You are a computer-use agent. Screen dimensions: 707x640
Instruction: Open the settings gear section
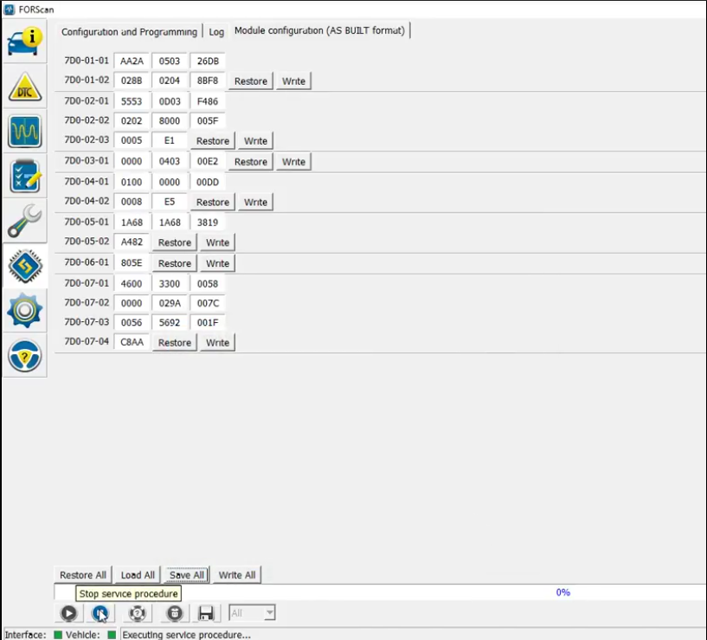[24, 310]
